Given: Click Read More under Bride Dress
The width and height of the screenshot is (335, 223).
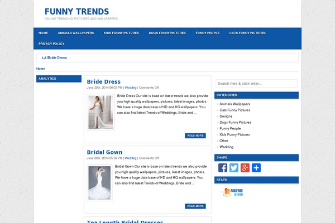Looking at the screenshot, I should tap(195, 135).
